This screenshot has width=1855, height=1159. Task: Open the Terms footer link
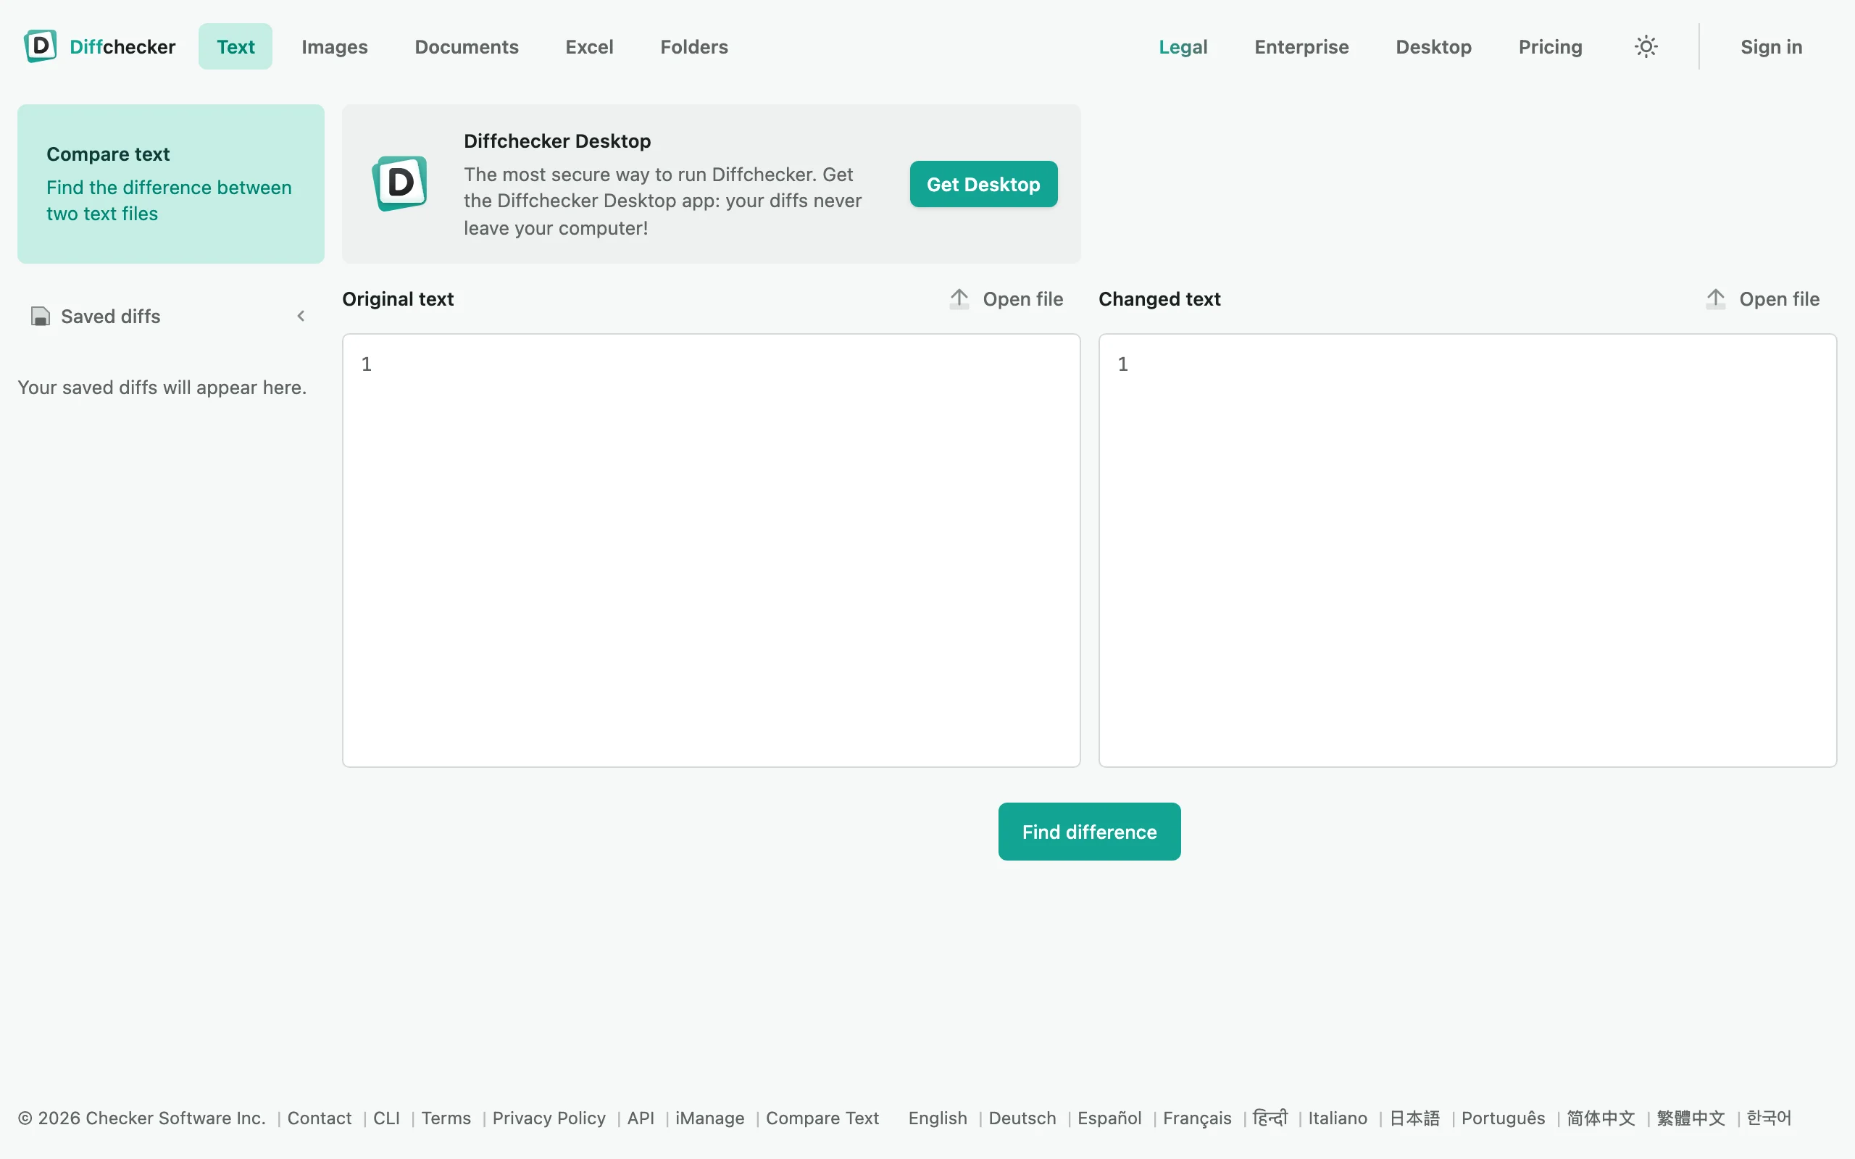point(446,1118)
